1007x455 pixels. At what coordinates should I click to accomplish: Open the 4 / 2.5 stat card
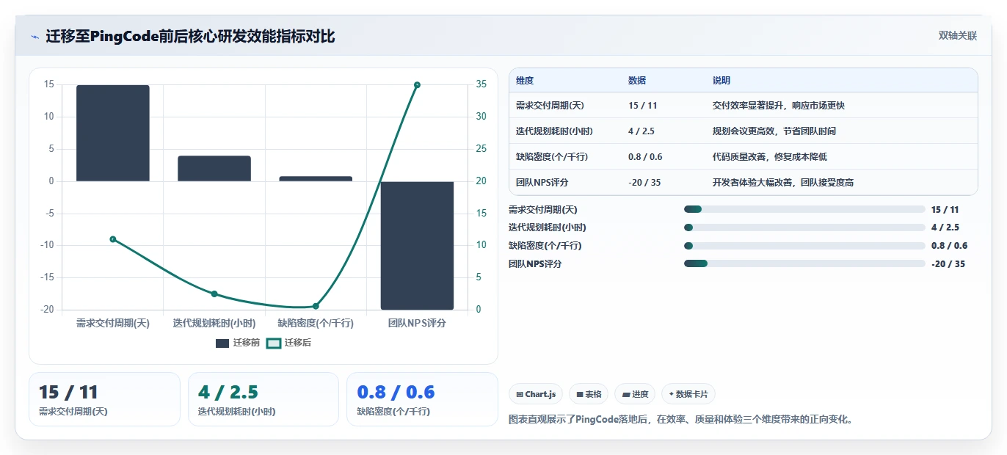point(263,399)
